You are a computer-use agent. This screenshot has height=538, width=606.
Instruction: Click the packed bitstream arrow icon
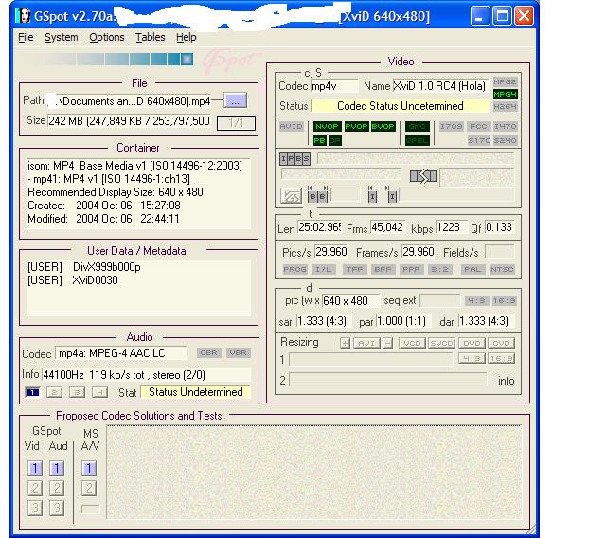point(423,176)
